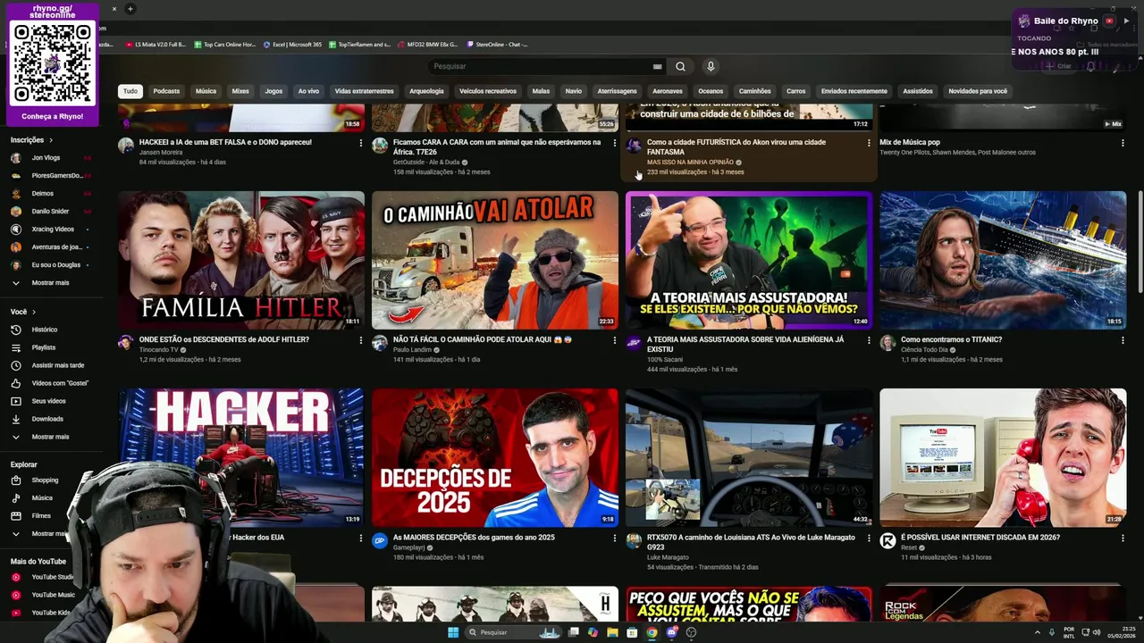Open Discord from the Windows taskbar
1144x643 pixels.
(671, 632)
